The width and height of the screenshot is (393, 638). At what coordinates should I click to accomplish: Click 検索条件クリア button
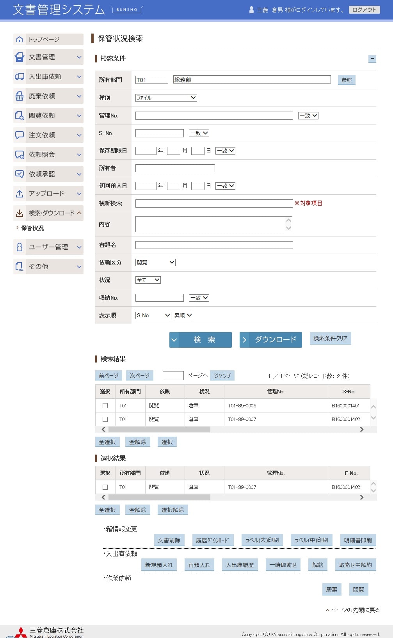[331, 338]
